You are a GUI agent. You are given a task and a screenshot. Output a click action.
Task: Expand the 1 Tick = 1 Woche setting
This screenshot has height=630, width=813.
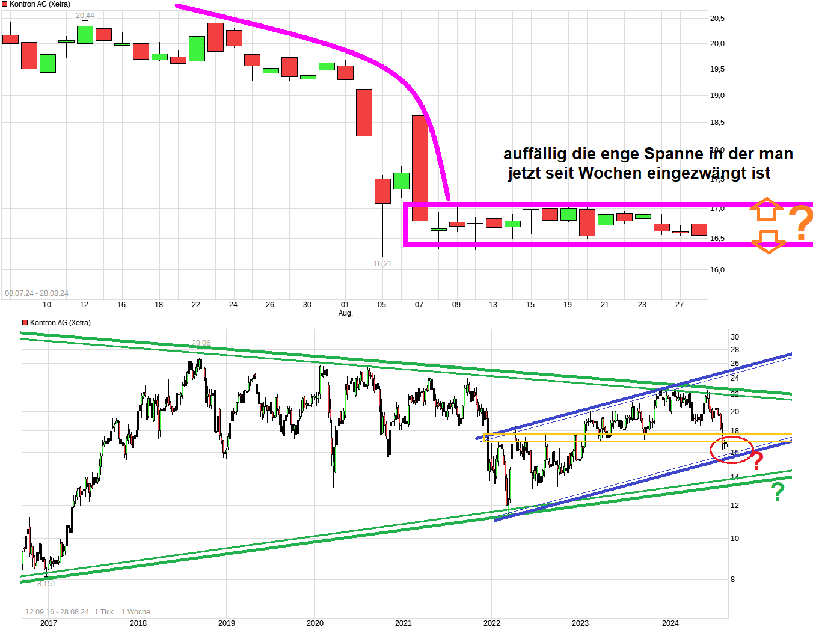(122, 611)
